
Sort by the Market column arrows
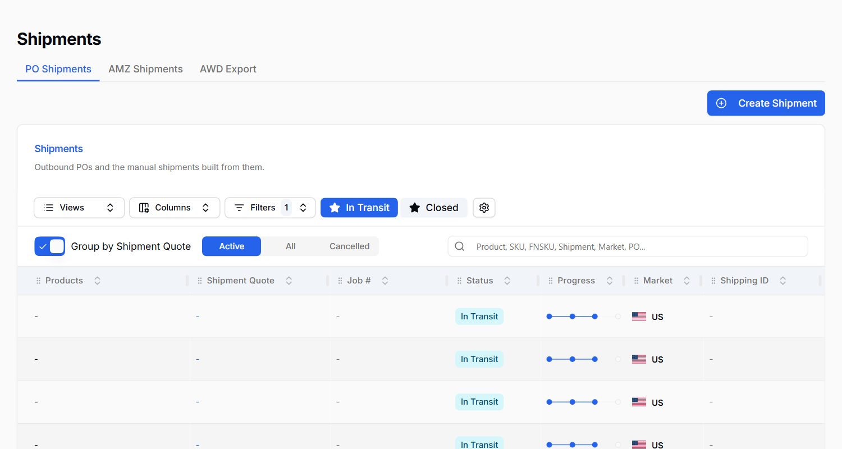(687, 281)
